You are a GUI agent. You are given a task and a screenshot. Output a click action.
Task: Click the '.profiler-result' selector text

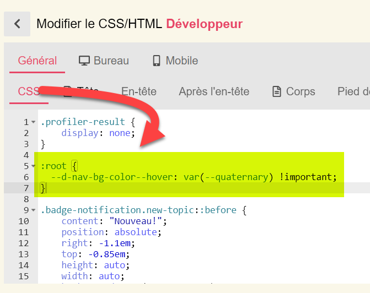tap(83, 122)
